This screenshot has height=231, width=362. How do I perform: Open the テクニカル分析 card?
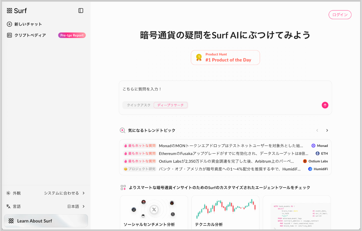pyautogui.click(x=225, y=212)
